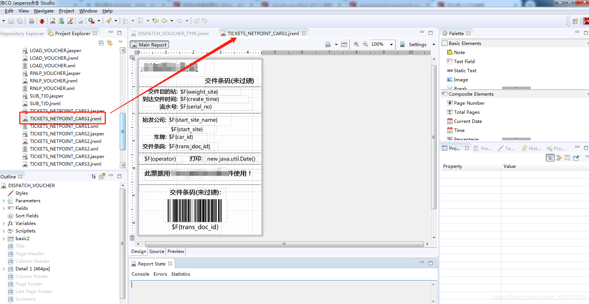The width and height of the screenshot is (589, 304).
Task: Expand the basic2 node in Outline
Action: coord(4,239)
